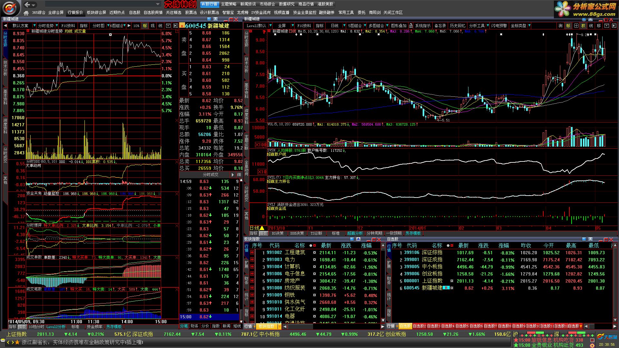The image size is (619, 348).
Task: Click 超赢分析 below the daily chart
Action: point(355,233)
